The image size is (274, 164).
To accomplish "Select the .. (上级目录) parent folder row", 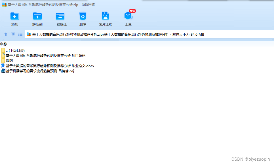I will (13, 51).
